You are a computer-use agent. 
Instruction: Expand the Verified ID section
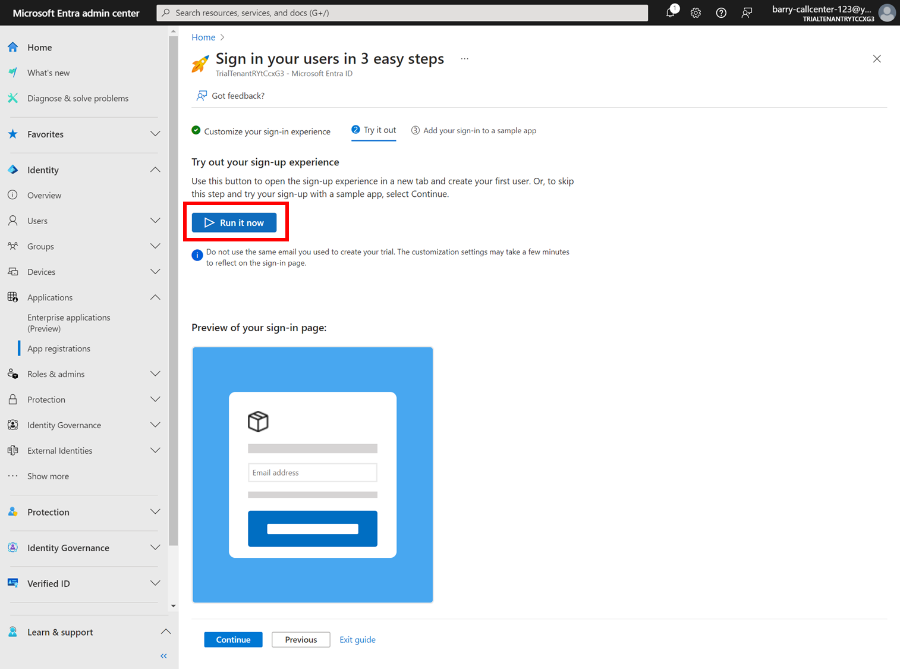[155, 583]
